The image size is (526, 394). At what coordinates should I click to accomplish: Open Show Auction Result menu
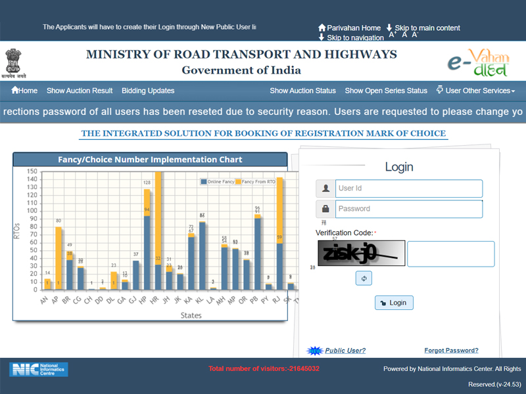click(80, 91)
